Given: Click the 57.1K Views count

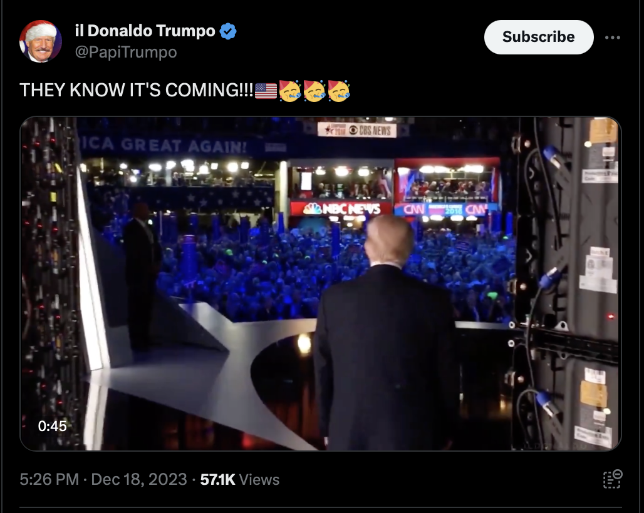Looking at the screenshot, I should pyautogui.click(x=240, y=479).
